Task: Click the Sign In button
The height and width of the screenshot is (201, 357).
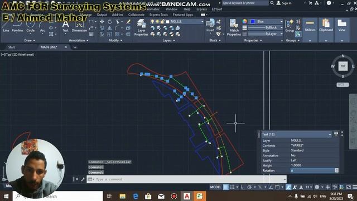Action: click(x=284, y=3)
